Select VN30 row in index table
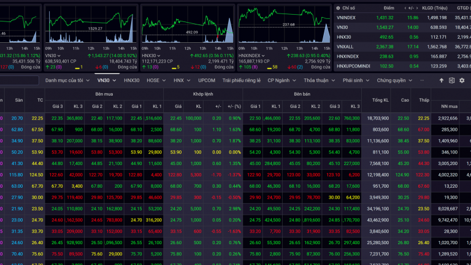471x265 pixels. pyautogui.click(x=402, y=28)
